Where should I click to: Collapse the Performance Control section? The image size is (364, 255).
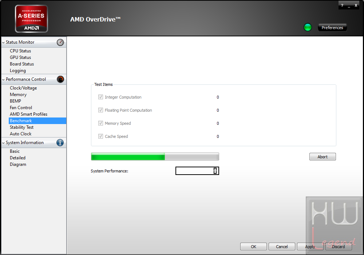tap(4, 80)
